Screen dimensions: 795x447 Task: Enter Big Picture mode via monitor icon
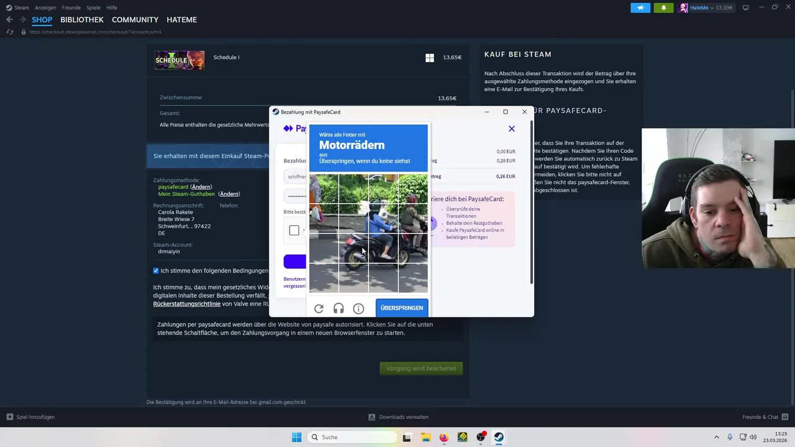745,7
